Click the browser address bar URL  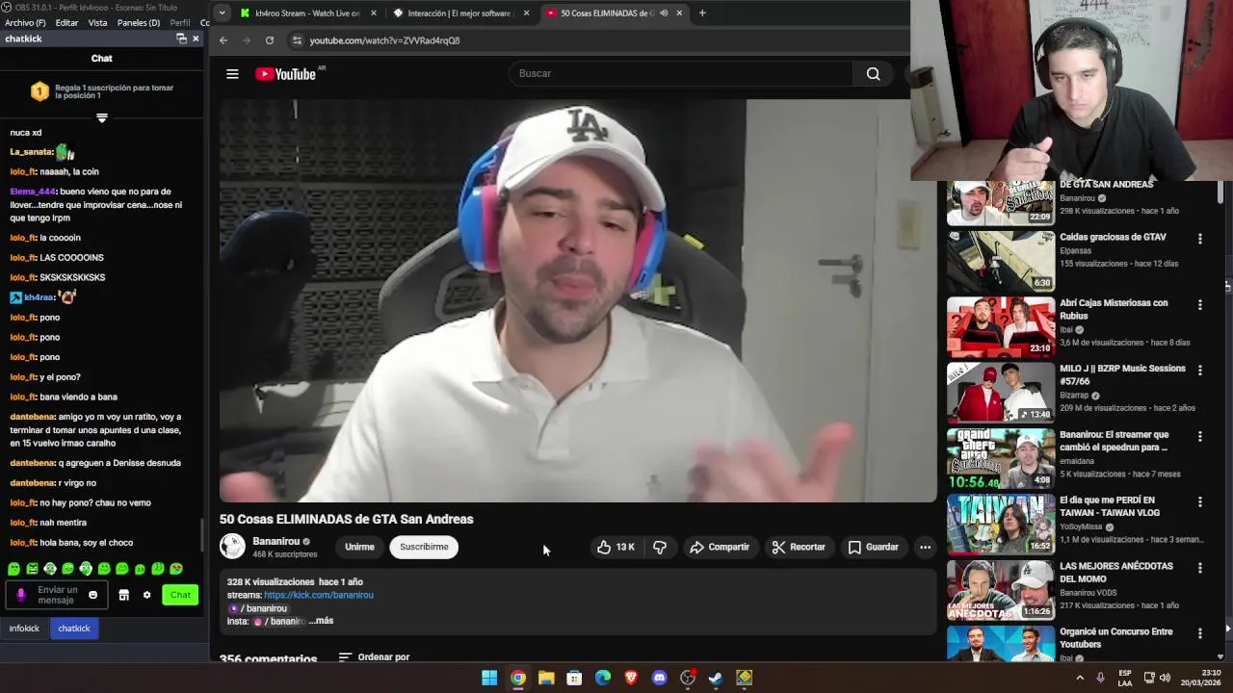point(384,40)
